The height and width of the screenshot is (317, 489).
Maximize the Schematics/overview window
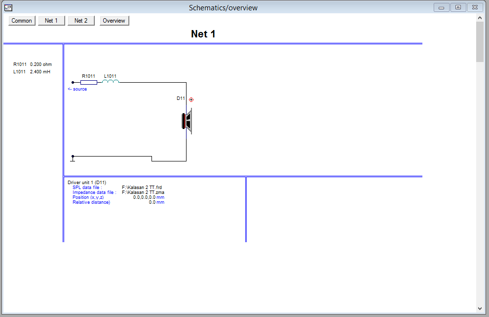click(458, 7)
